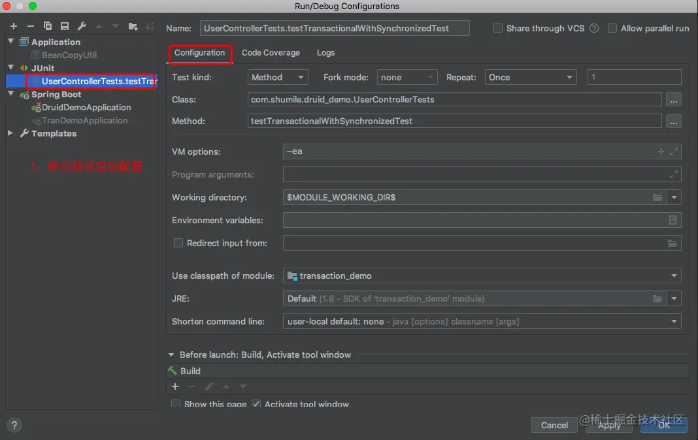The height and width of the screenshot is (440, 698).
Task: Insert macro in VM options plus icon
Action: pos(661,151)
